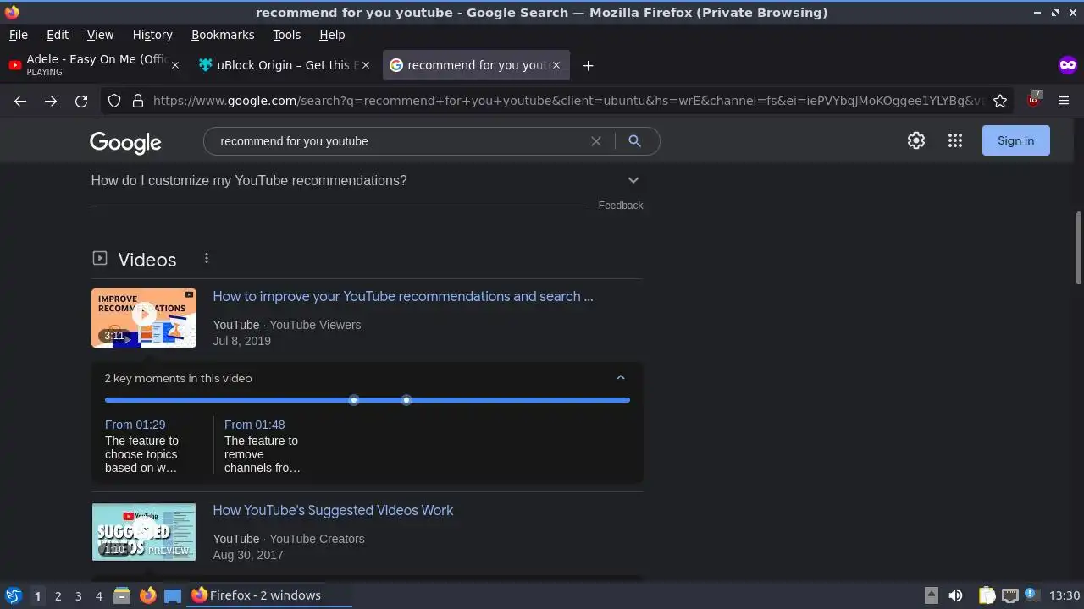This screenshot has width=1084, height=609.
Task: Switch to workspace 2
Action: (x=58, y=595)
